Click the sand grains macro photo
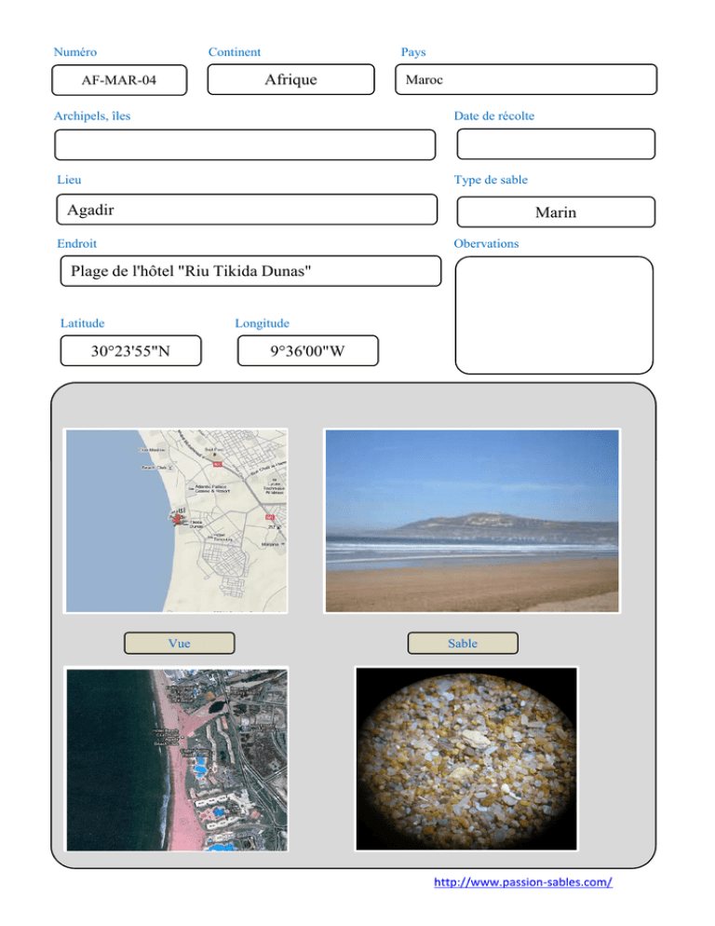Viewport: 715px width, 926px height. 467,758
